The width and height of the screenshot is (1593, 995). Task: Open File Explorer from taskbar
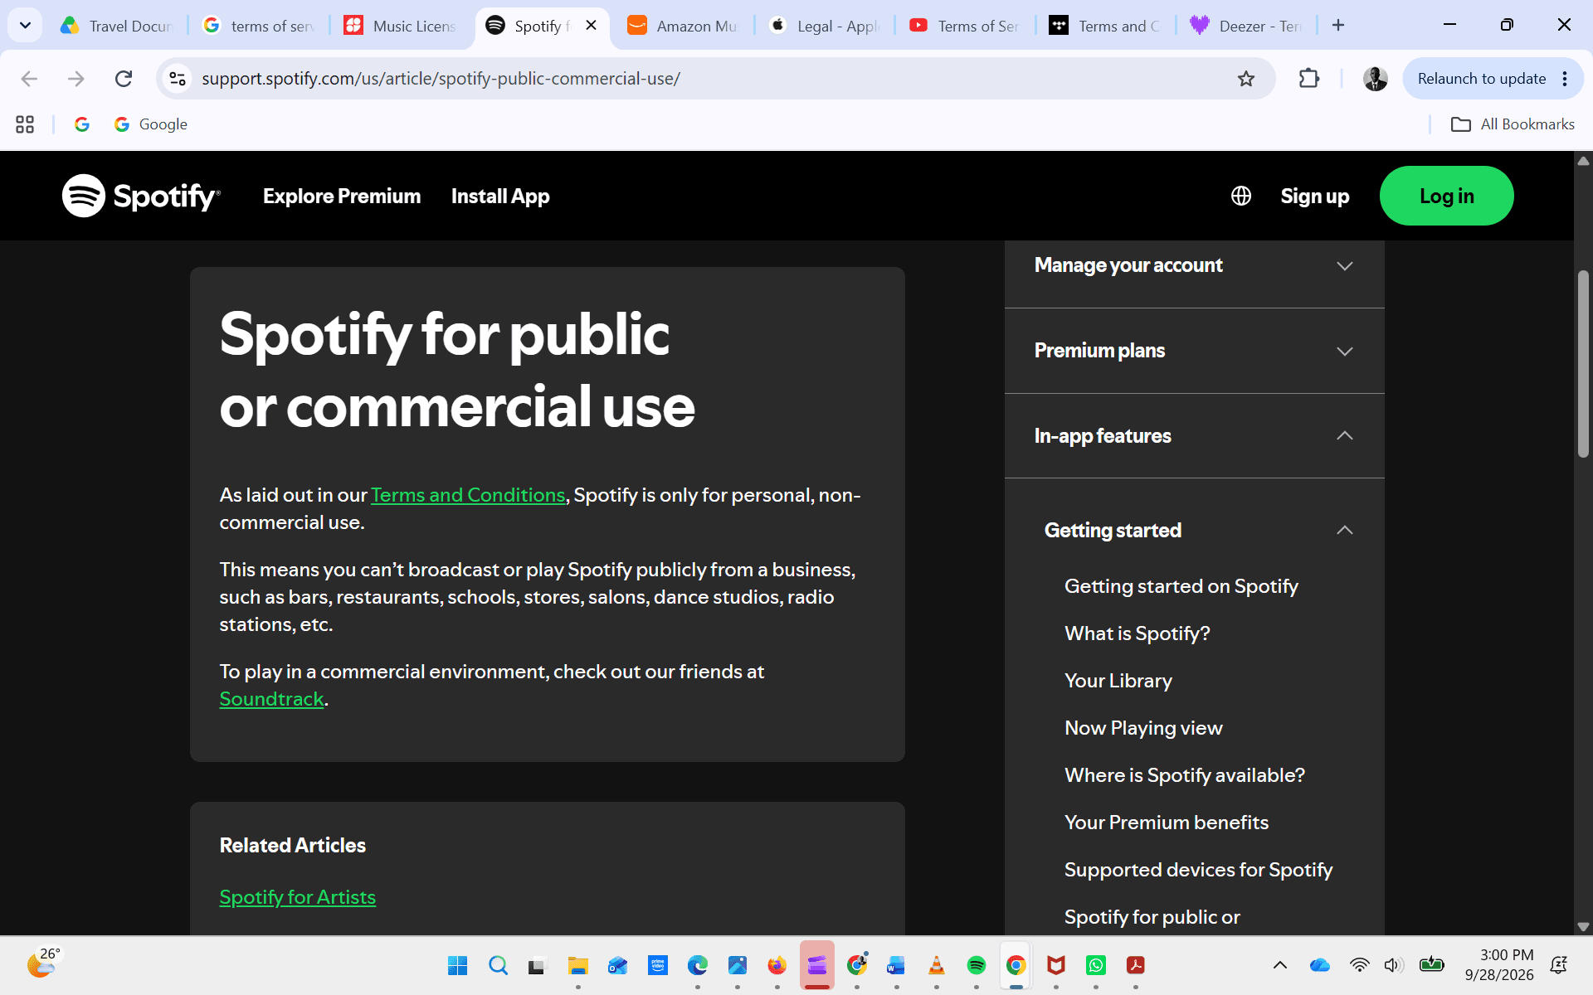(578, 965)
